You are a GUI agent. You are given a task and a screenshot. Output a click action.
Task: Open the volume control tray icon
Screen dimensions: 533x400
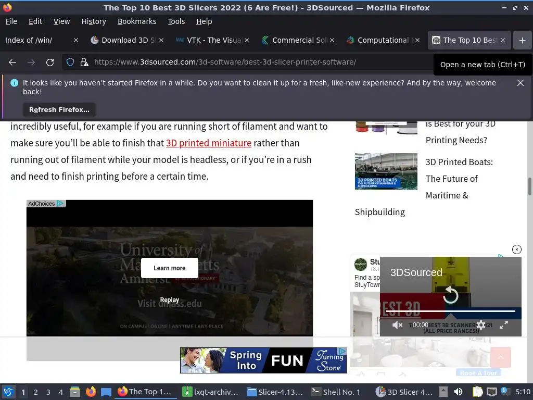pyautogui.click(x=458, y=392)
